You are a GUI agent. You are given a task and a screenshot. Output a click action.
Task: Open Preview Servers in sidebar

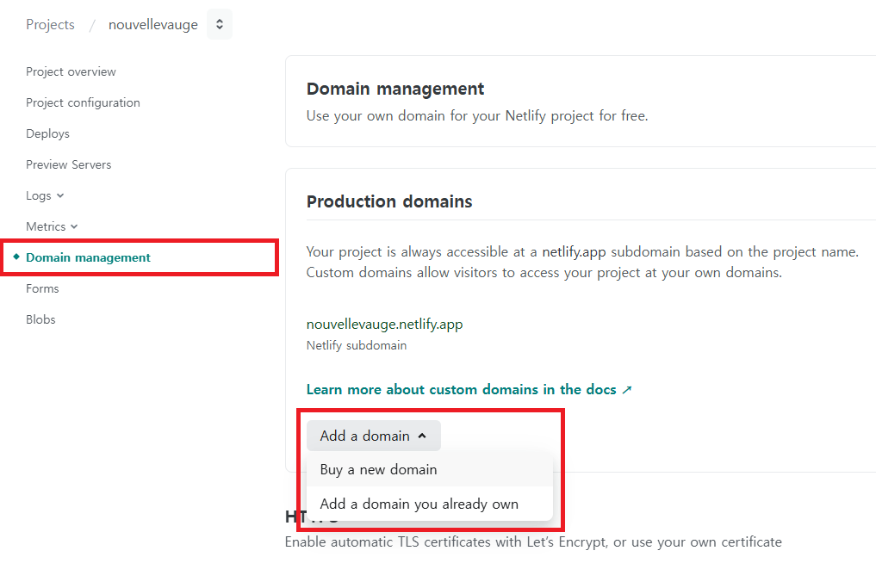[69, 164]
